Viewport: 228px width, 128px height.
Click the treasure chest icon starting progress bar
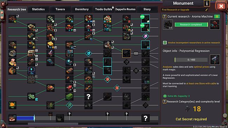click(12, 118)
